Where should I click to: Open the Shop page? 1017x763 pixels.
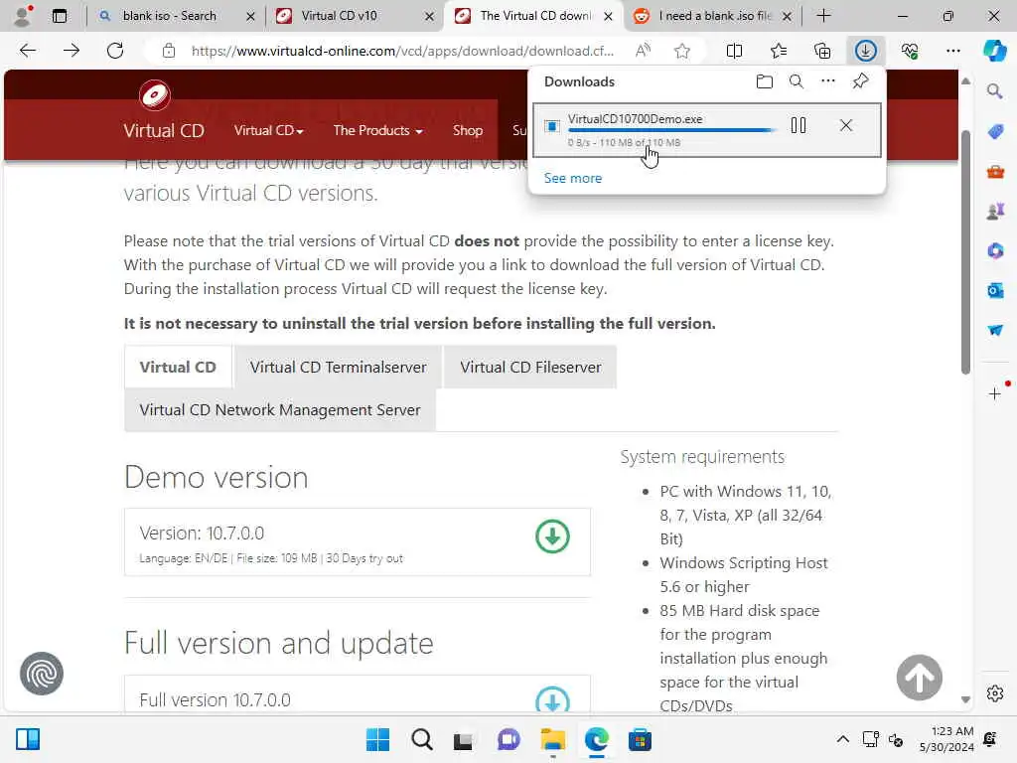click(x=468, y=130)
